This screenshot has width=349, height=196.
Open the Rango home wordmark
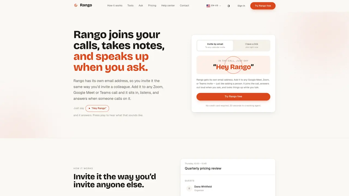pos(86,5)
